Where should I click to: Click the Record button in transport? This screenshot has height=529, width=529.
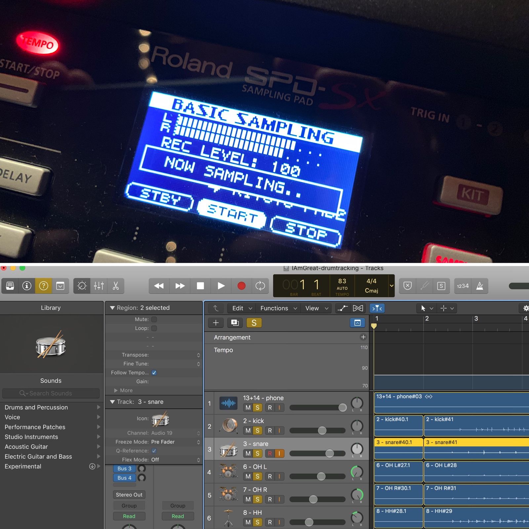click(x=241, y=286)
